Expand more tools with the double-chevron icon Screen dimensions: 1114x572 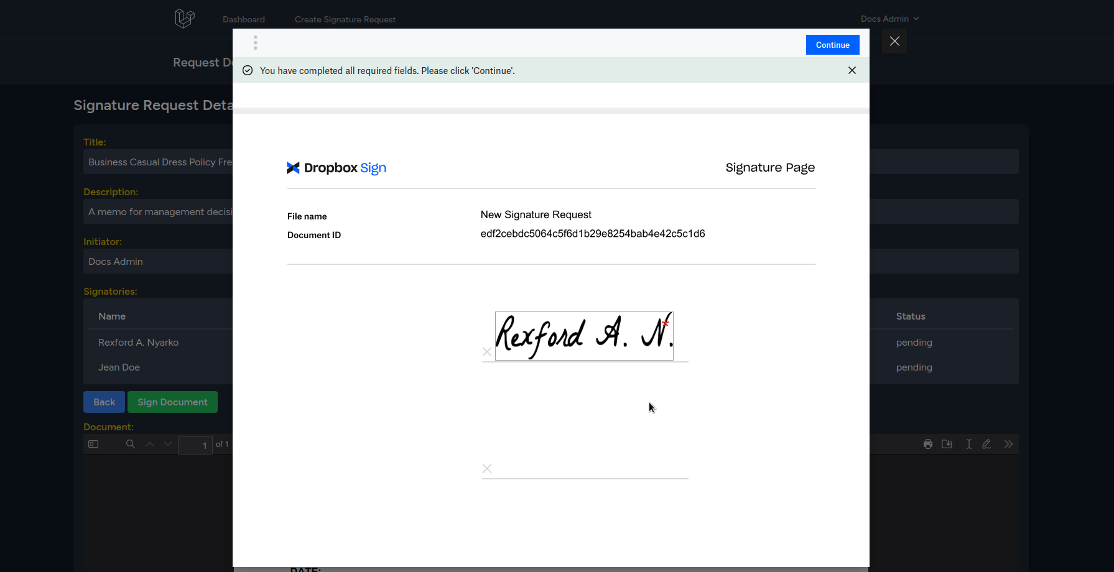coord(1009,444)
